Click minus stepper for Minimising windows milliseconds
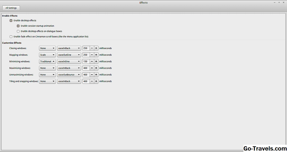Image resolution: width=287 pixels, height=152 pixels. click(x=92, y=62)
